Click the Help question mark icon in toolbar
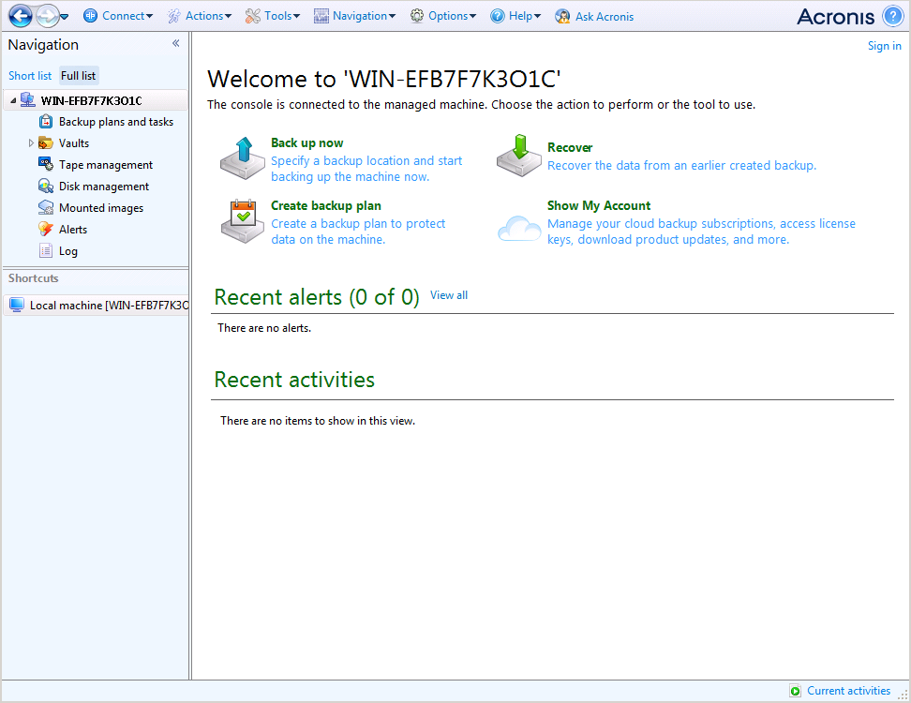The image size is (911, 703). point(498,16)
